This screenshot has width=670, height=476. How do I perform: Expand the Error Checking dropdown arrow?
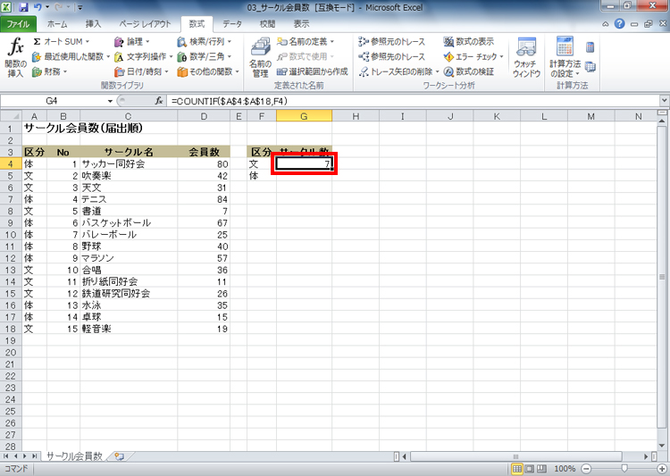click(502, 56)
